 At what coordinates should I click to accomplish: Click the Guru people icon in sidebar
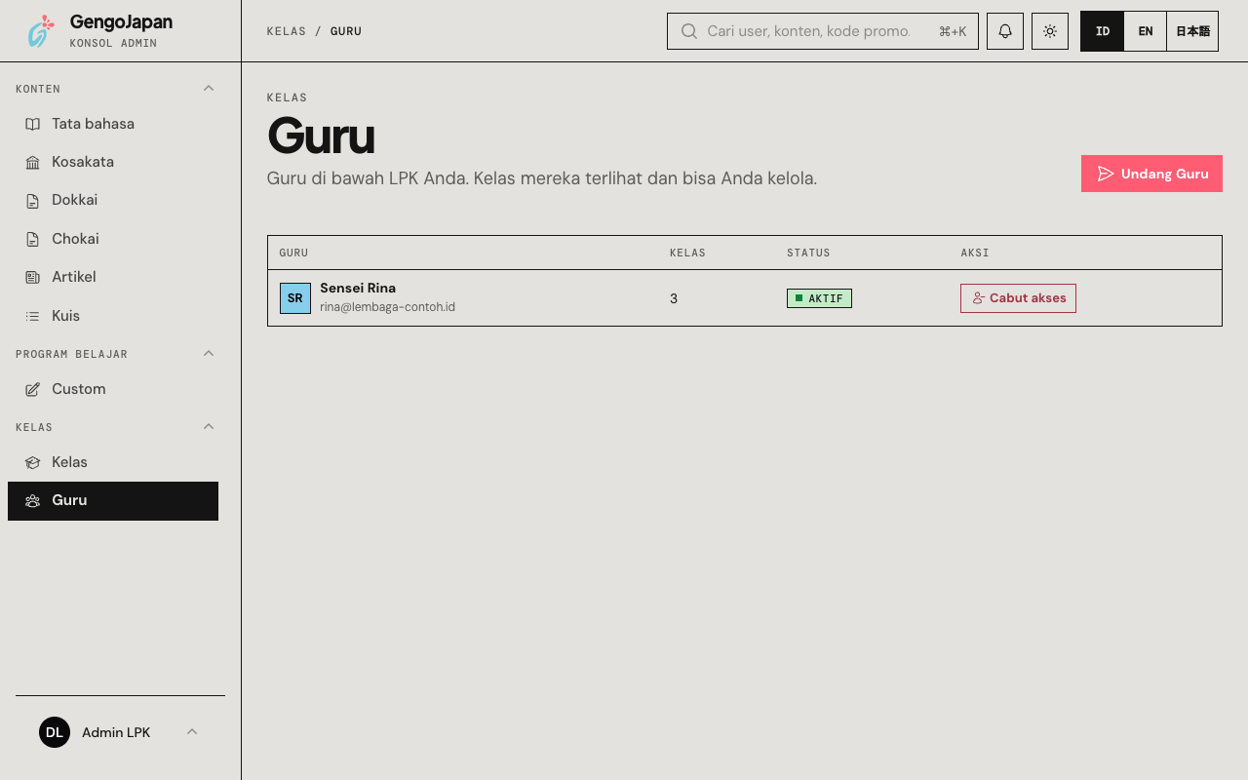[x=33, y=500]
